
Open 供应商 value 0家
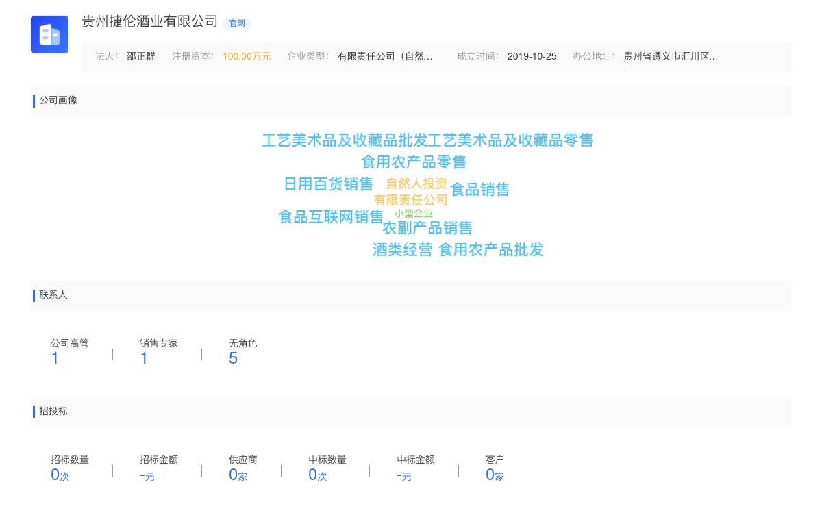tap(238, 475)
